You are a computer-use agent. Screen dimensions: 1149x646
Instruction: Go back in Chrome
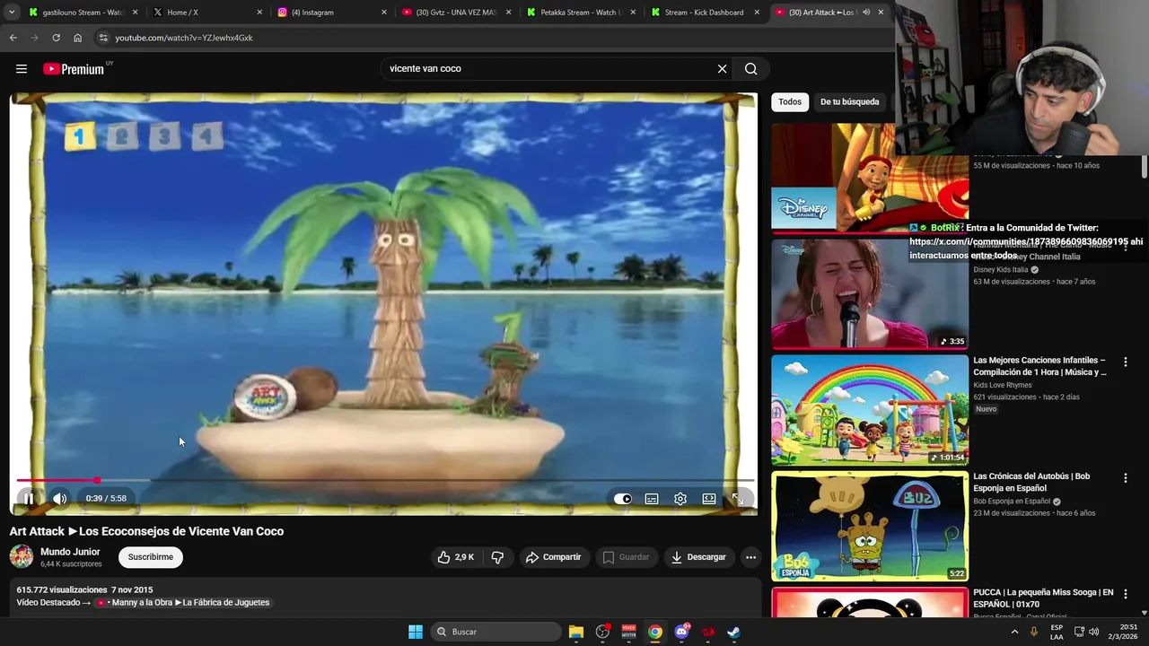point(13,38)
